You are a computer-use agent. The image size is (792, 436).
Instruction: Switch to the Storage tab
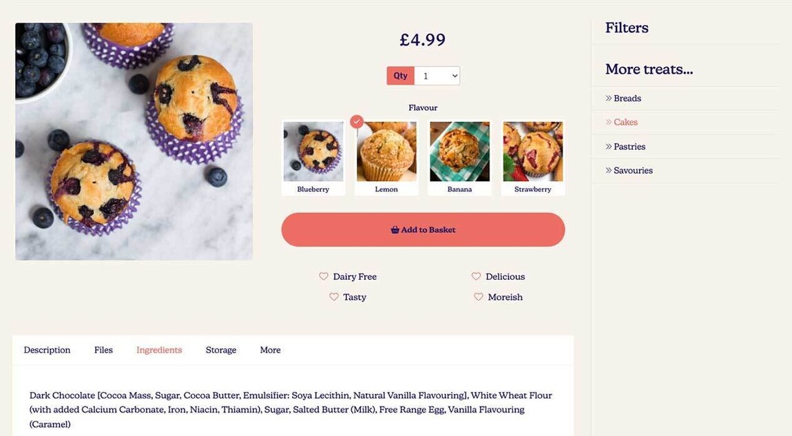220,350
